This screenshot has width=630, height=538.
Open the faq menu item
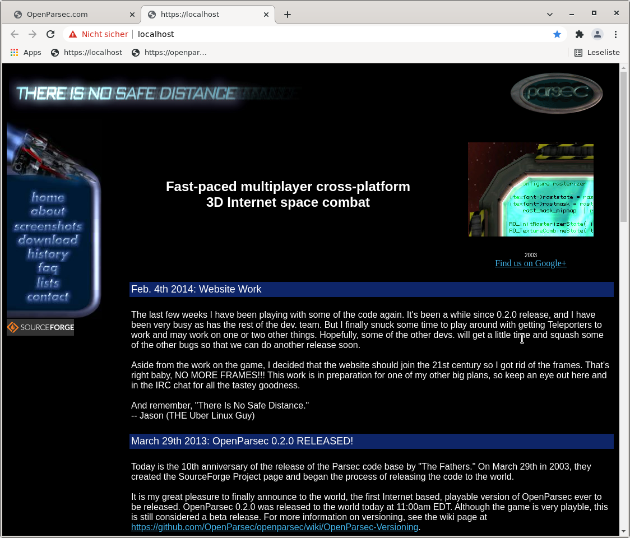click(x=48, y=268)
